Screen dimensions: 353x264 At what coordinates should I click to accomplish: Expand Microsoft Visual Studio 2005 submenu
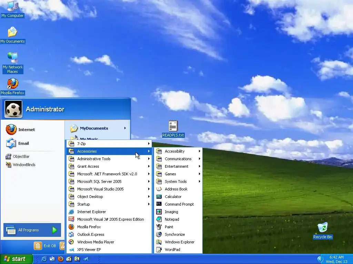109,189
